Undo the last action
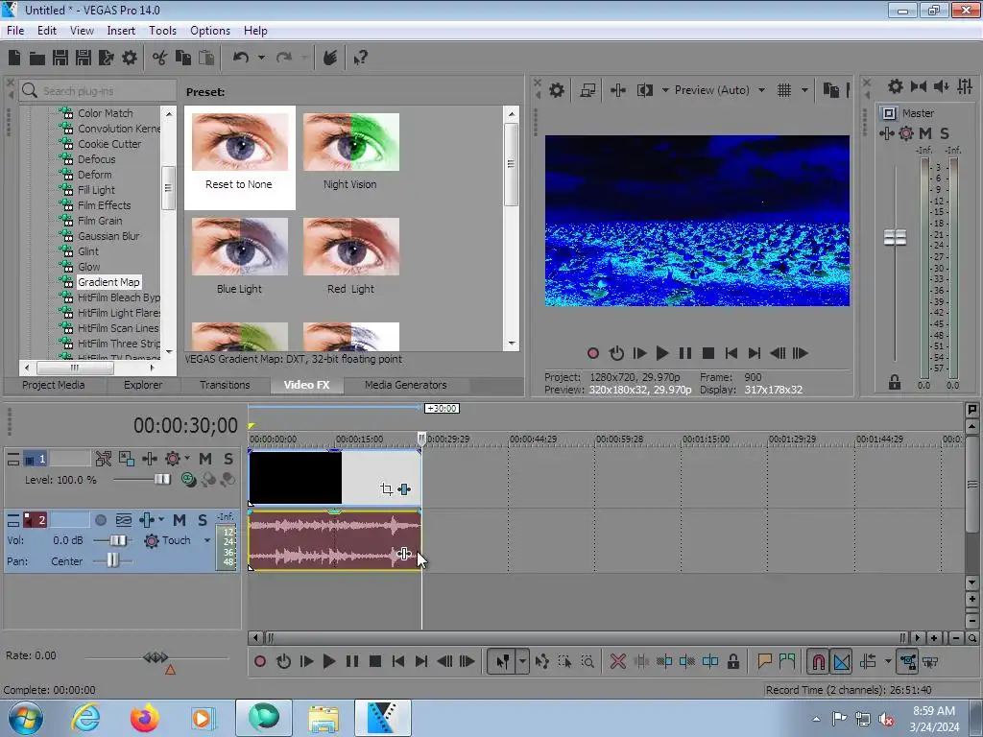 [241, 59]
